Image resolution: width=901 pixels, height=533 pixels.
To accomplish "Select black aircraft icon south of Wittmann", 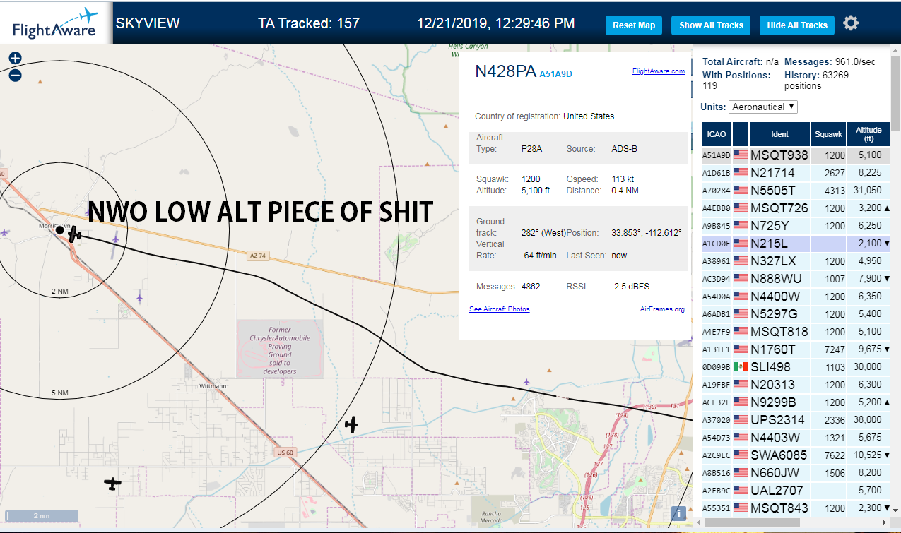I will coord(351,424).
